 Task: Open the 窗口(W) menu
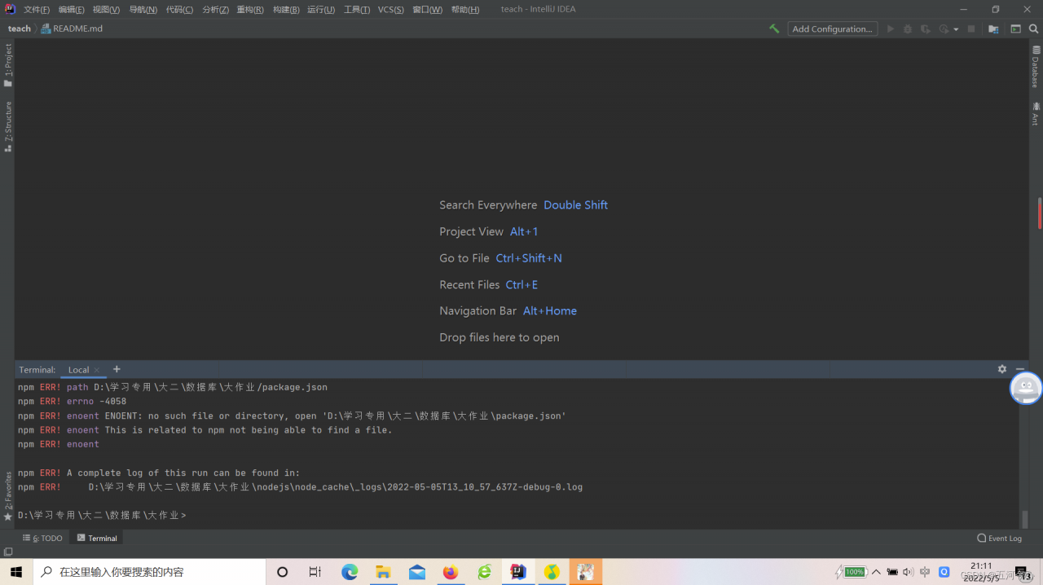coord(428,9)
